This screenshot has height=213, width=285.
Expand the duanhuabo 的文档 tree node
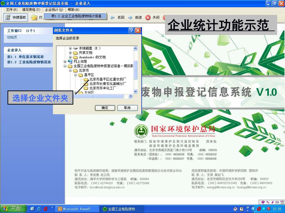70,57
